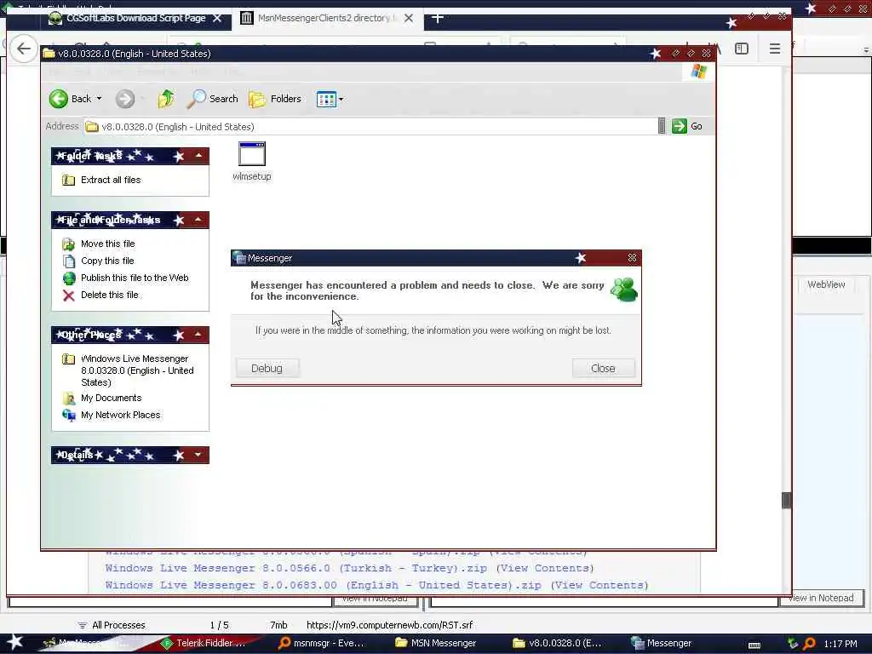Image resolution: width=872 pixels, height=654 pixels.
Task: Click the browser back arrow button
Action: tap(23, 49)
